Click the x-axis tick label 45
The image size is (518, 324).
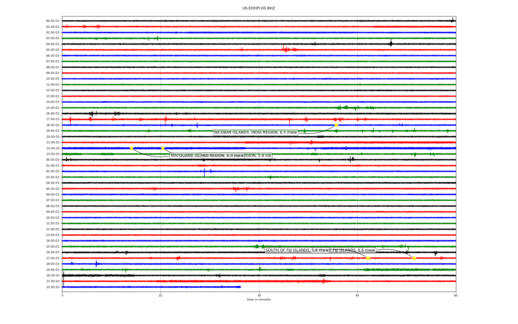357,295
